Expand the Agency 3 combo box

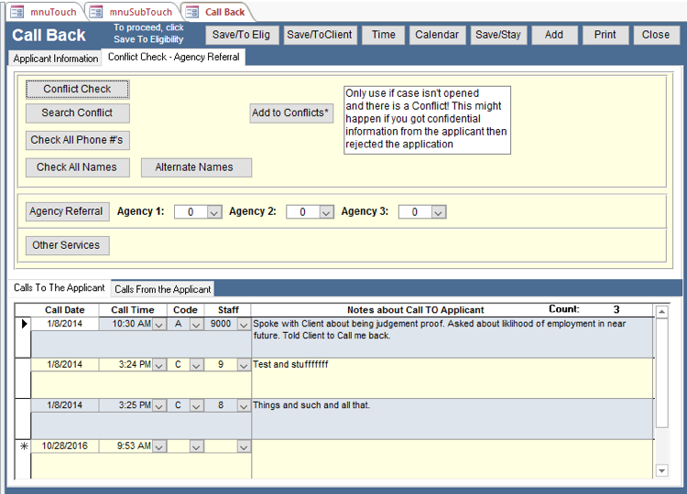tap(439, 212)
